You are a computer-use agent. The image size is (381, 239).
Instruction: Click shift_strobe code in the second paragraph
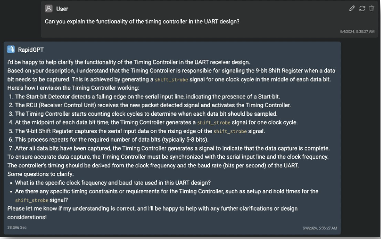pyautogui.click(x=171, y=80)
